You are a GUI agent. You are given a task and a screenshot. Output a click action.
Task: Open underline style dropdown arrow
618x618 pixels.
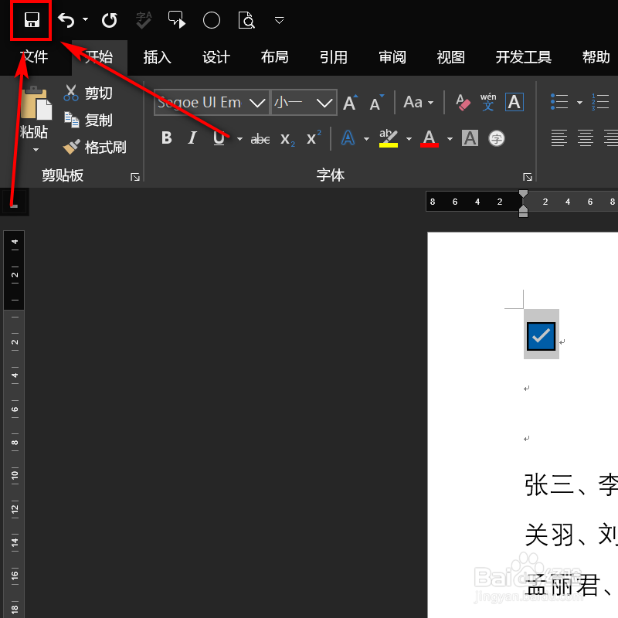(239, 139)
